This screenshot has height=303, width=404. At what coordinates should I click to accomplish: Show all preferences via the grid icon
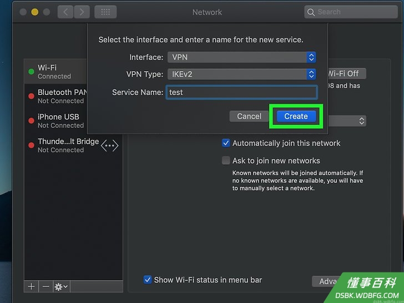[105, 12]
